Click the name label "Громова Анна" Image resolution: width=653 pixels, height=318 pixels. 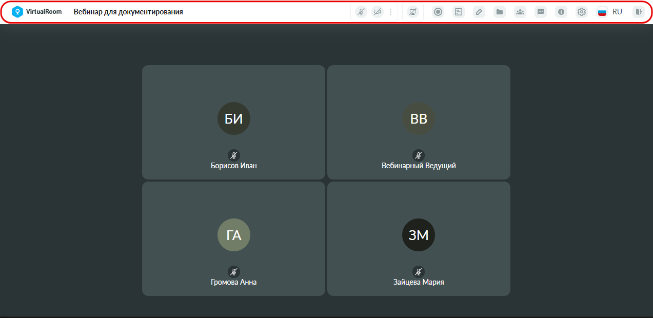point(234,283)
